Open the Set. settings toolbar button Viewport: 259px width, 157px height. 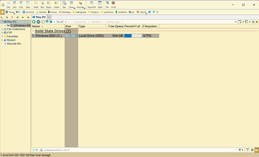click(x=8, y=4)
